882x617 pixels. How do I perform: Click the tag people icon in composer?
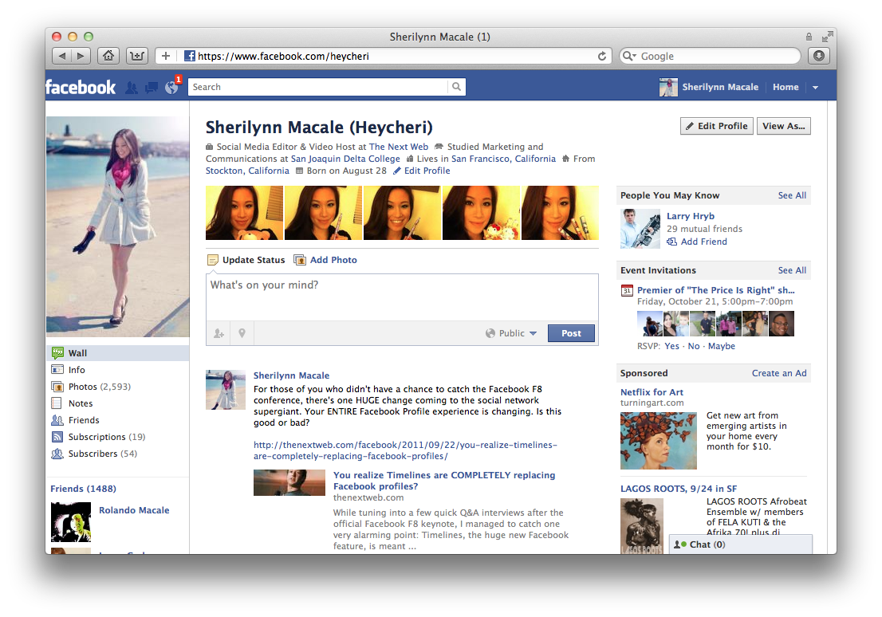(219, 333)
